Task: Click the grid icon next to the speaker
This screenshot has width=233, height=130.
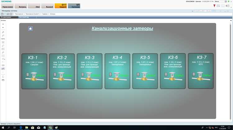Action: (x=223, y=6)
